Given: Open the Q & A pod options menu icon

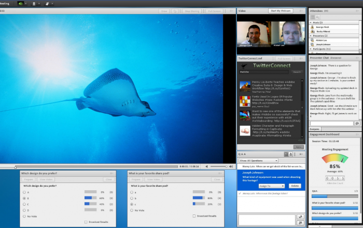Looking at the screenshot, I should coord(301,154).
